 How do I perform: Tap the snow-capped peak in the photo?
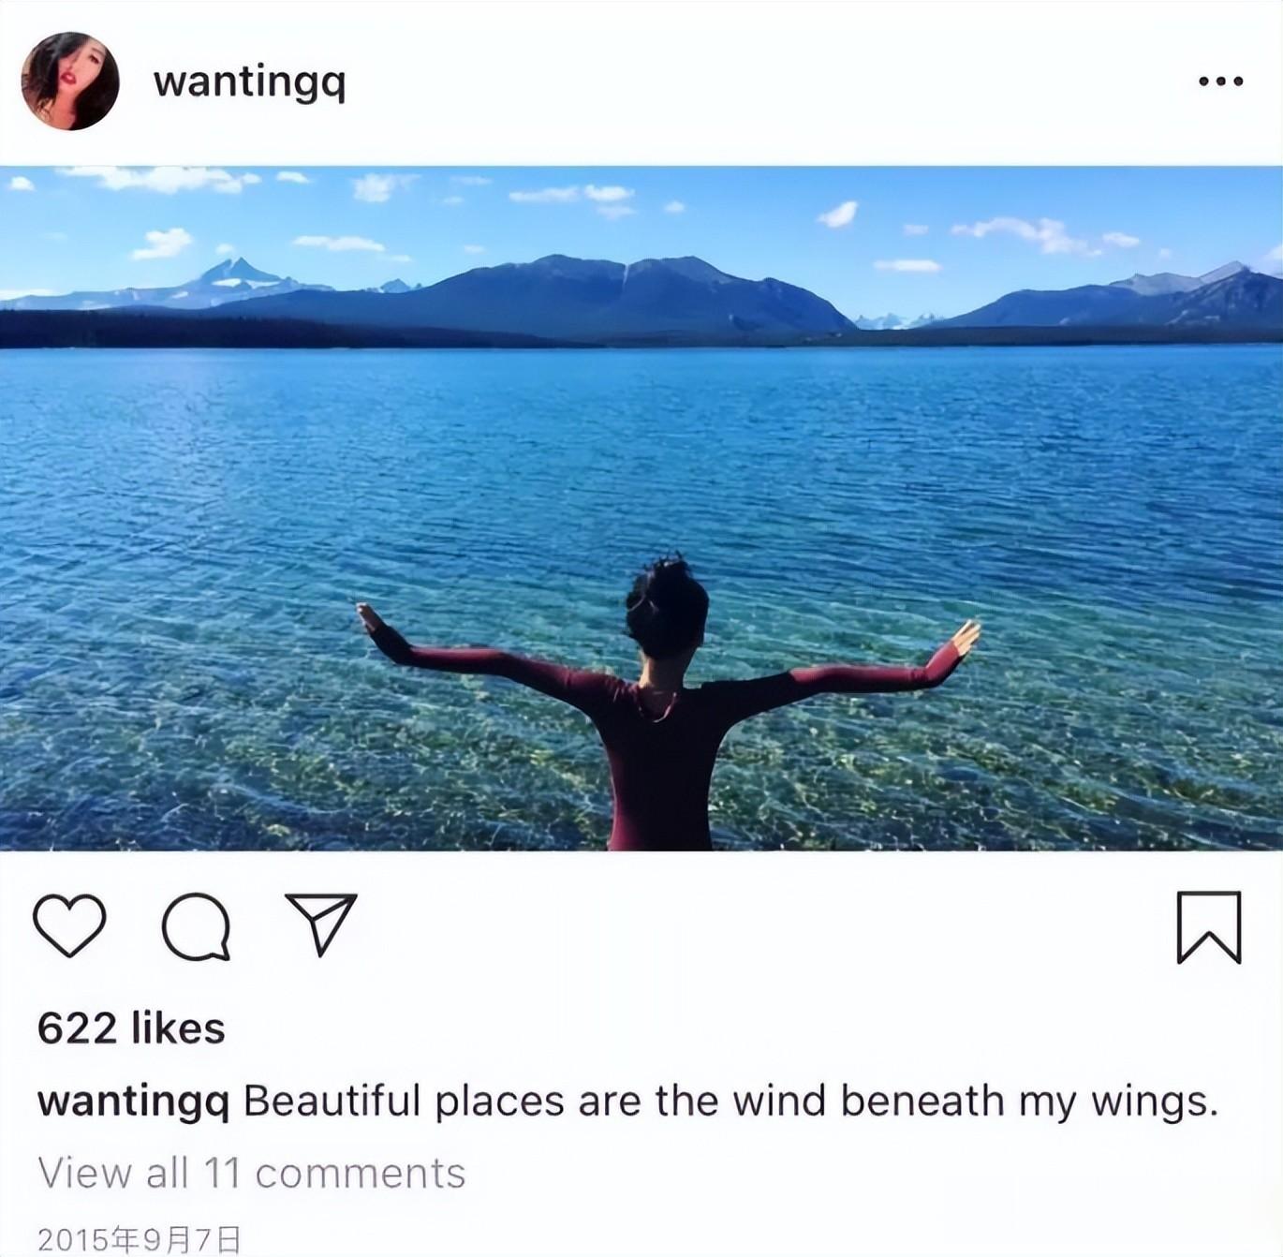point(236,274)
